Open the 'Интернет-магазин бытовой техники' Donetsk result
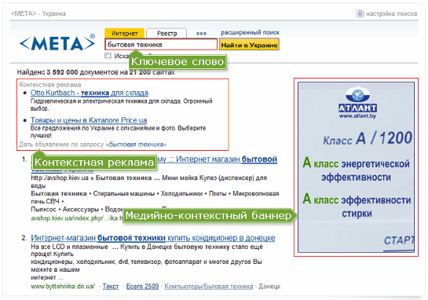This screenshot has width=428, height=300. (x=153, y=238)
